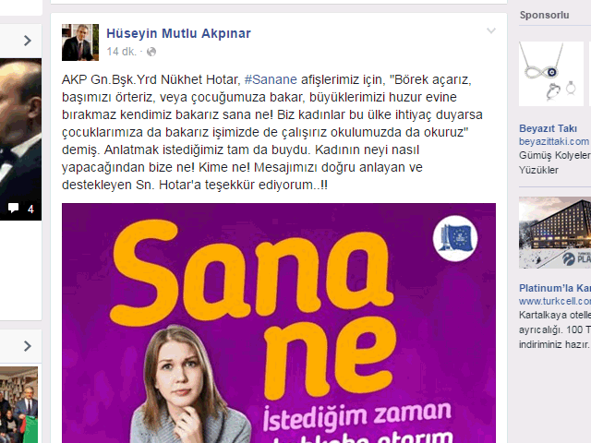Click the upper left panel arrow
The width and height of the screenshot is (591, 443).
coord(27,41)
